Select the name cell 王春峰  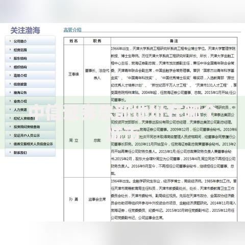(x=73, y=74)
